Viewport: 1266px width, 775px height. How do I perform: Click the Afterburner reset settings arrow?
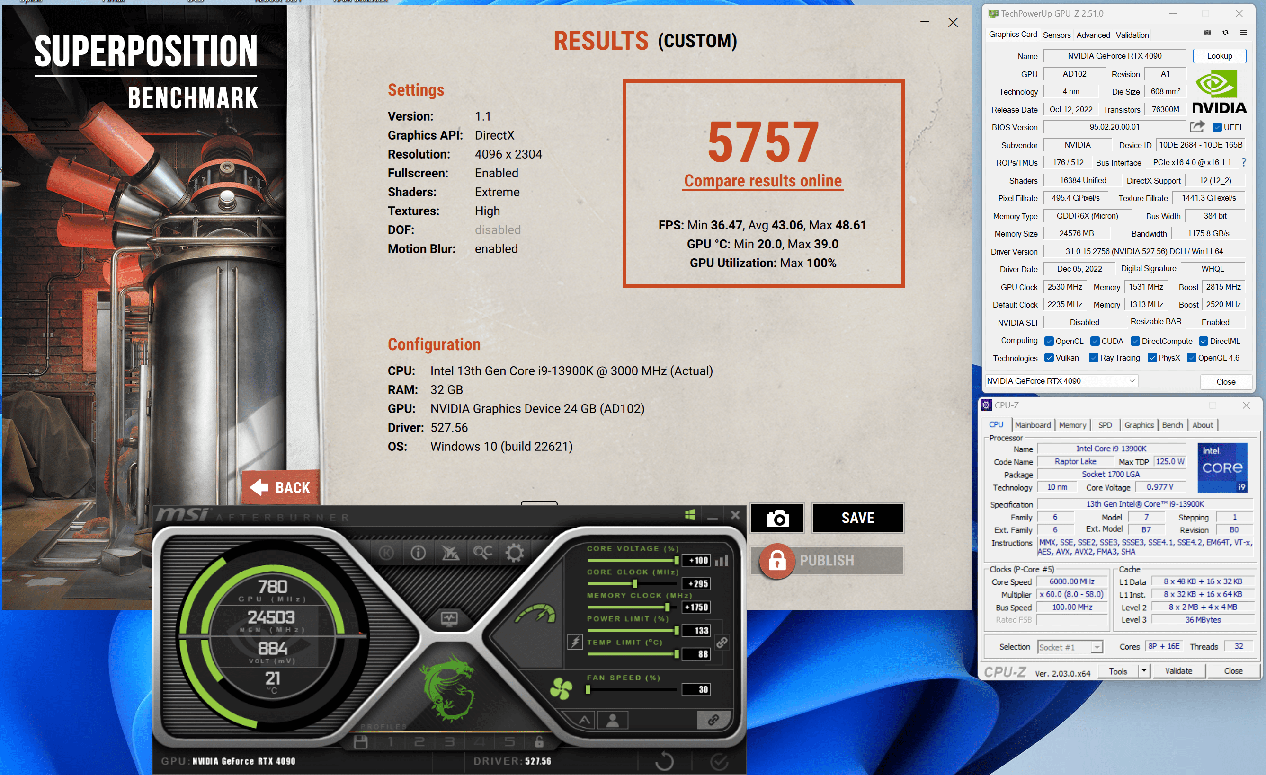[x=664, y=761]
